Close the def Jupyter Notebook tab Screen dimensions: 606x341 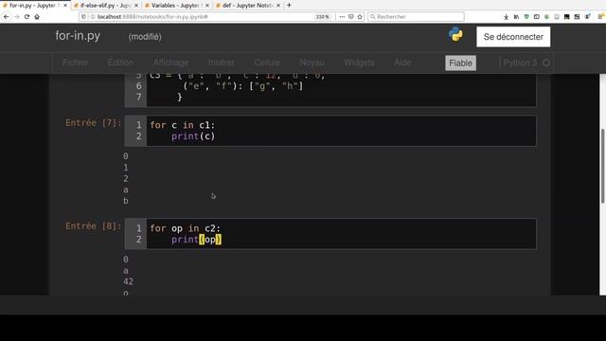[278, 6]
